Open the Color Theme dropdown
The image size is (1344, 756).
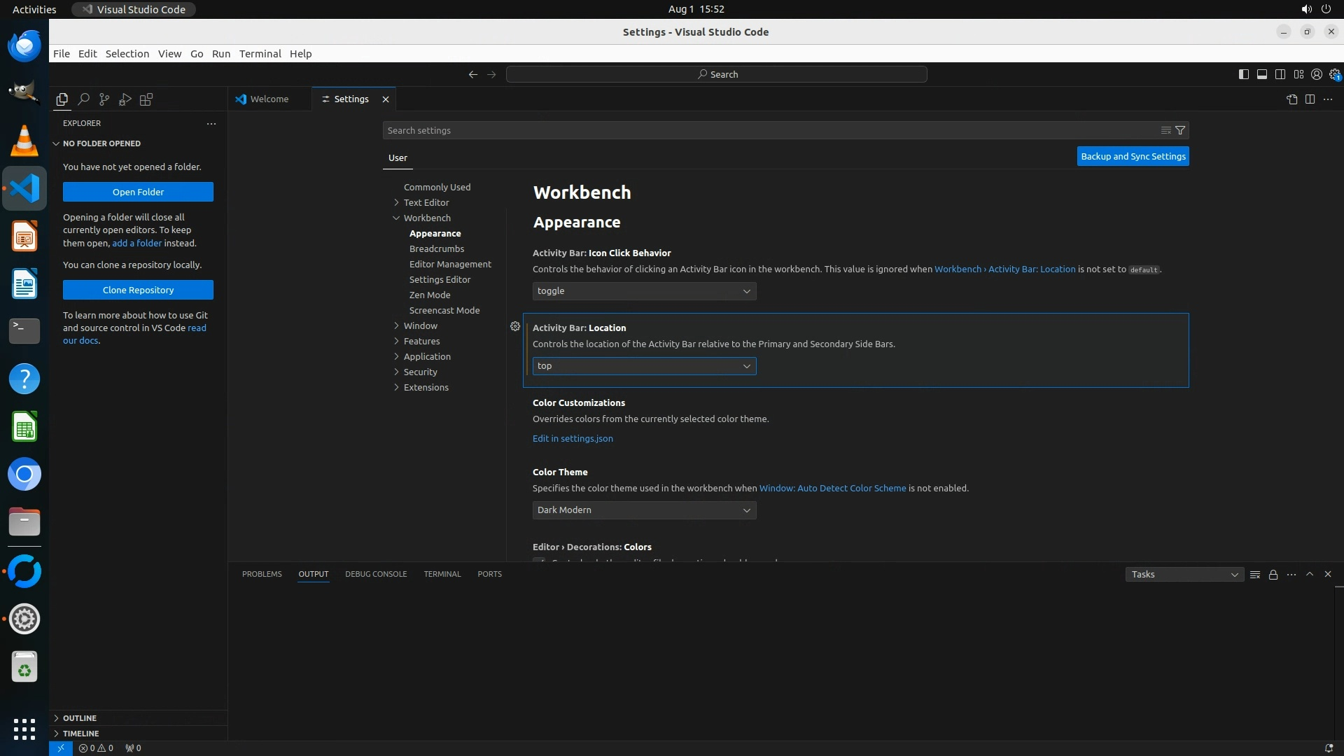644,510
